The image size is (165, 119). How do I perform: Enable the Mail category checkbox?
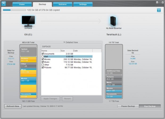pyautogui.click(x=43, y=57)
